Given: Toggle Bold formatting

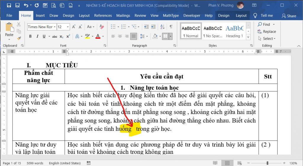Looking at the screenshot, I should coord(30,36).
